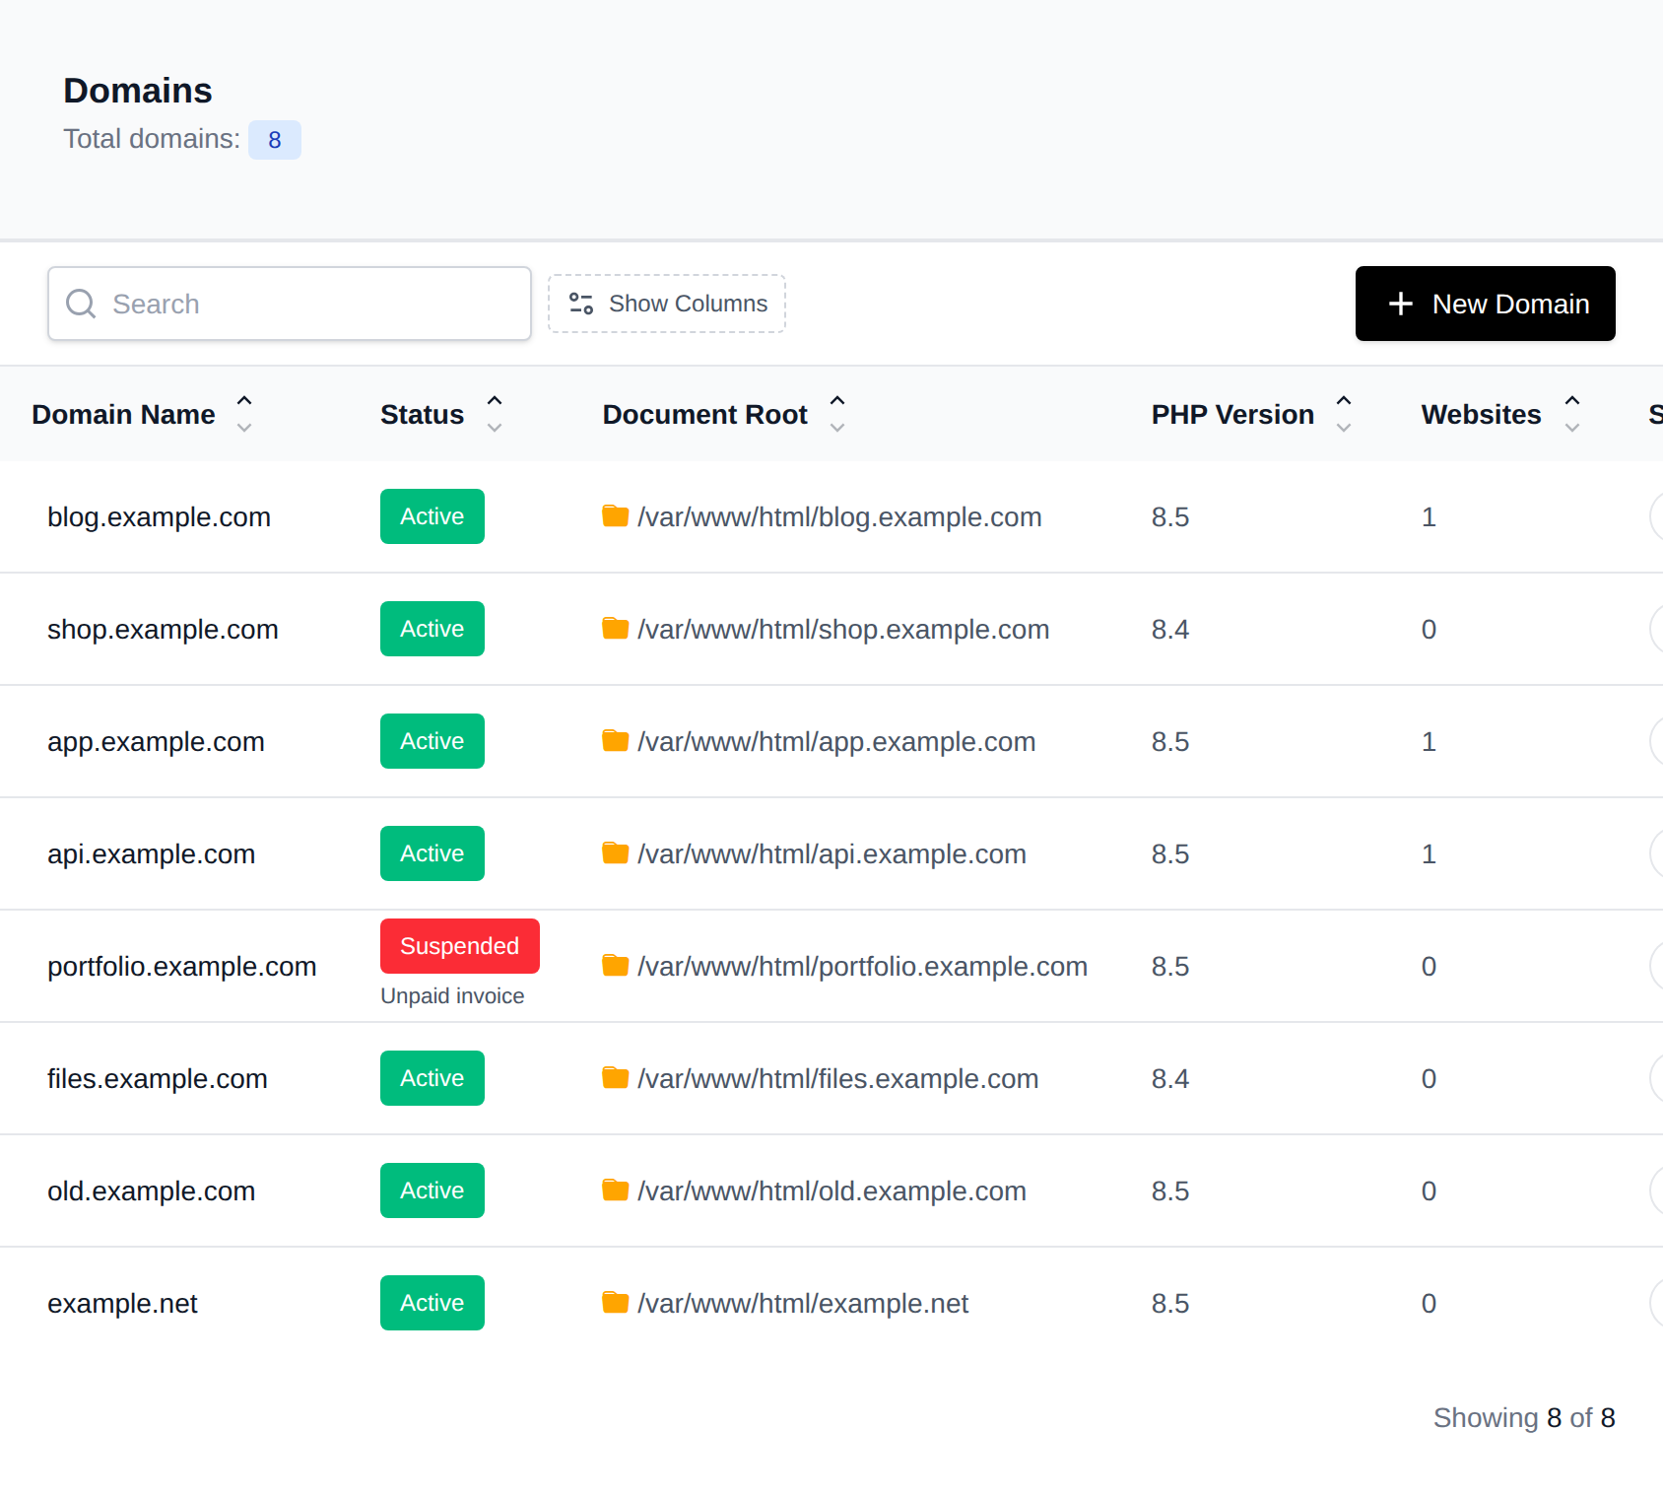This screenshot has width=1663, height=1496.
Task: Click path /var/www/html/app.example.com
Action: point(836,742)
